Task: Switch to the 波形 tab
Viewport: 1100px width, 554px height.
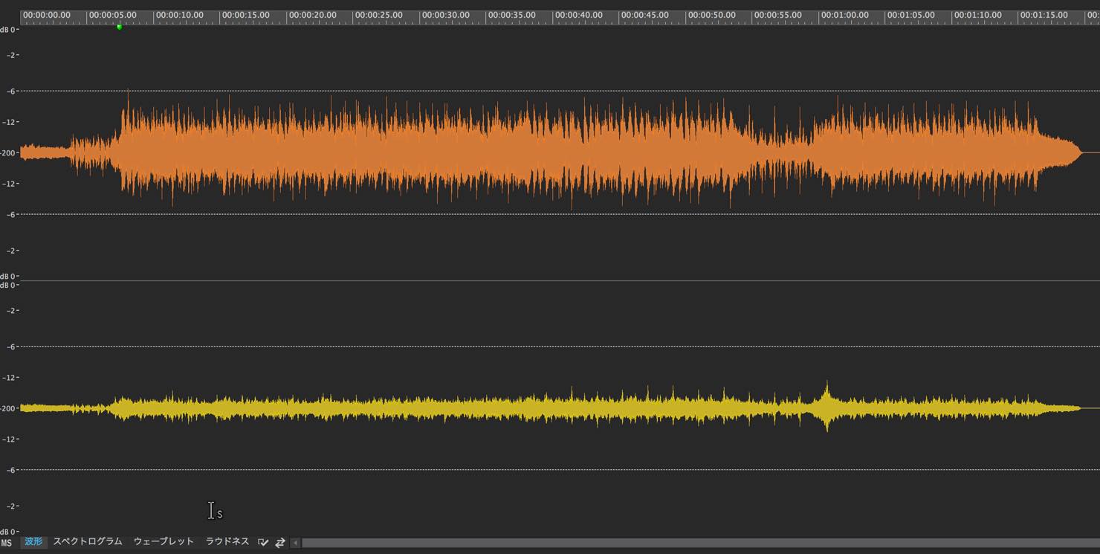Action: [33, 542]
